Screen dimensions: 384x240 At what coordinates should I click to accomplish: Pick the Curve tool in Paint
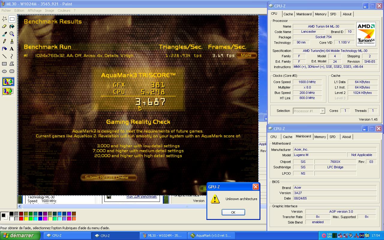pyautogui.click(x=12, y=56)
